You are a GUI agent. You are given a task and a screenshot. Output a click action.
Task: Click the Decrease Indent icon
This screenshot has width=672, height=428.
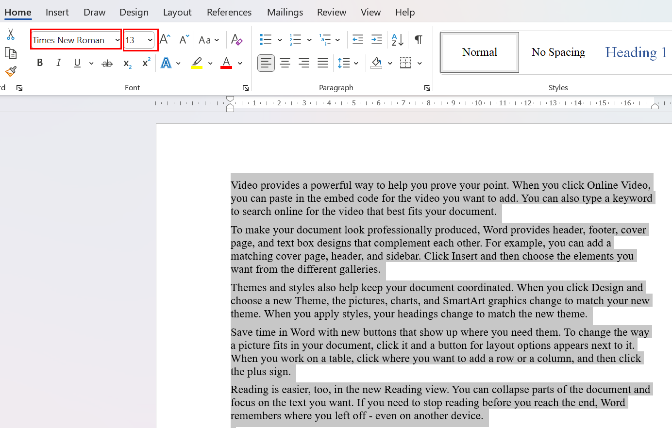[358, 40]
